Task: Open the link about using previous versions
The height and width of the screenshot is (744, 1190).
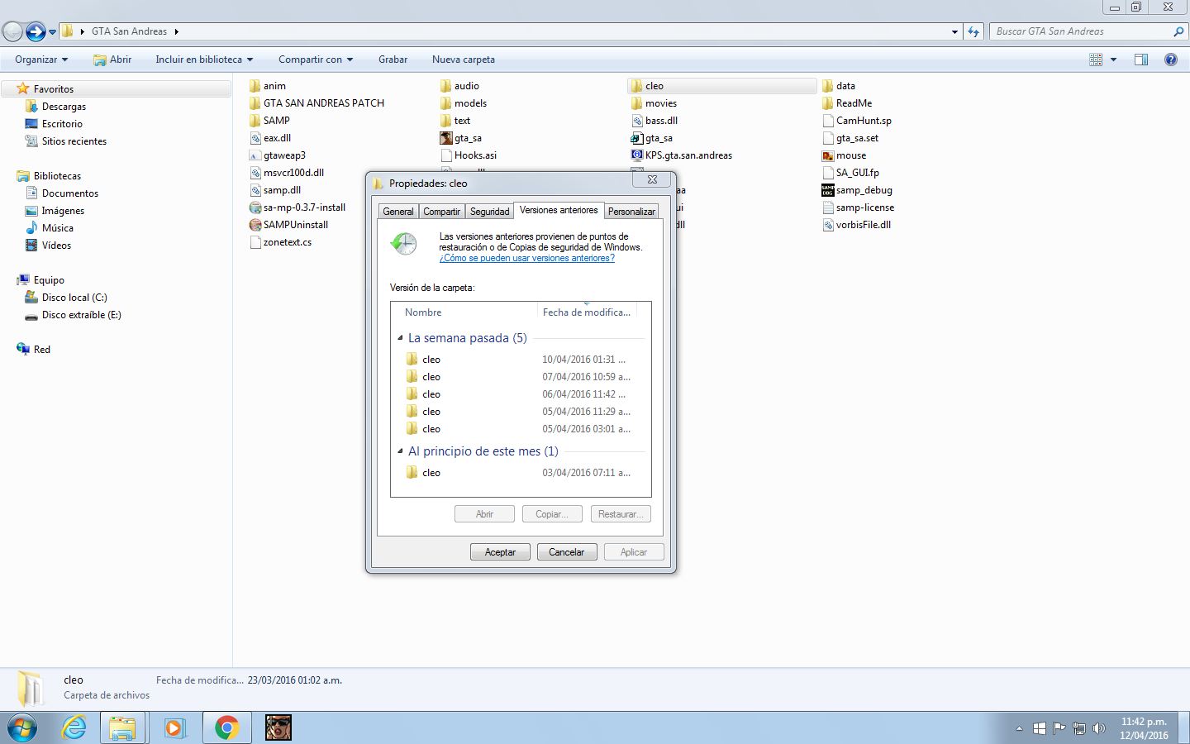Action: pyautogui.click(x=527, y=258)
